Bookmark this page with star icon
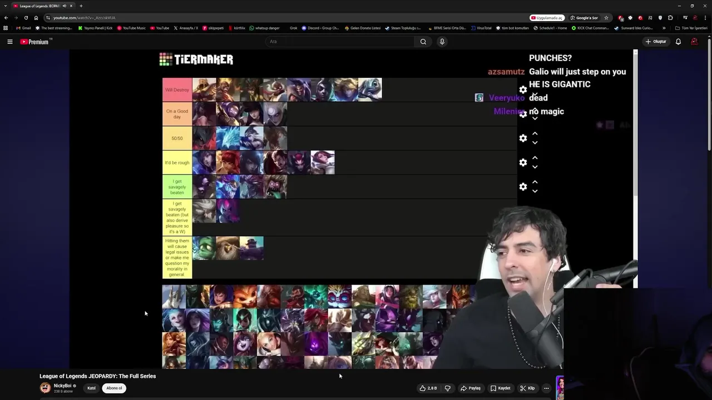 pyautogui.click(x=606, y=18)
